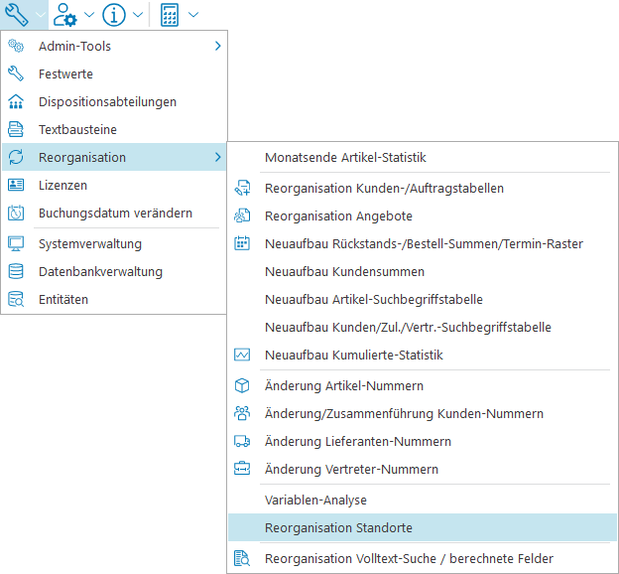Open Reorganisation Volltext-Suche / berechnete Felder
Image resolution: width=619 pixels, height=574 pixels.
[409, 558]
